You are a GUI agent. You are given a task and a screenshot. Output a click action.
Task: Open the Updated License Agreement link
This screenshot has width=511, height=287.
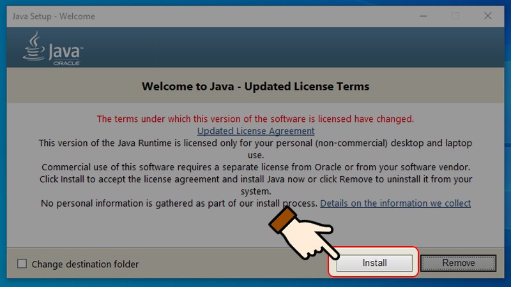coord(256,131)
